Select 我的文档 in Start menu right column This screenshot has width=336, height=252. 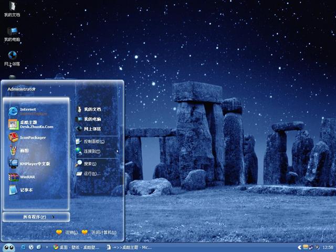[x=89, y=109]
